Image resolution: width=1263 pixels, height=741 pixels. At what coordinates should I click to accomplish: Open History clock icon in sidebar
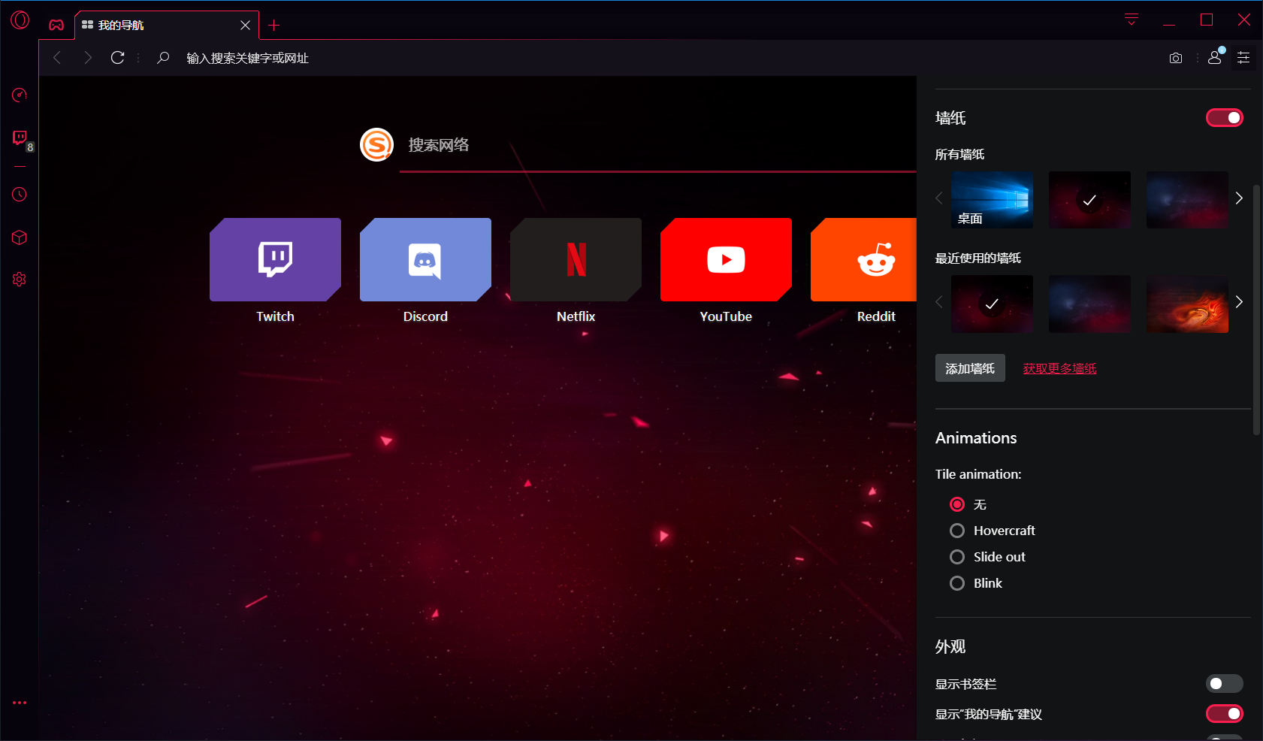[20, 195]
